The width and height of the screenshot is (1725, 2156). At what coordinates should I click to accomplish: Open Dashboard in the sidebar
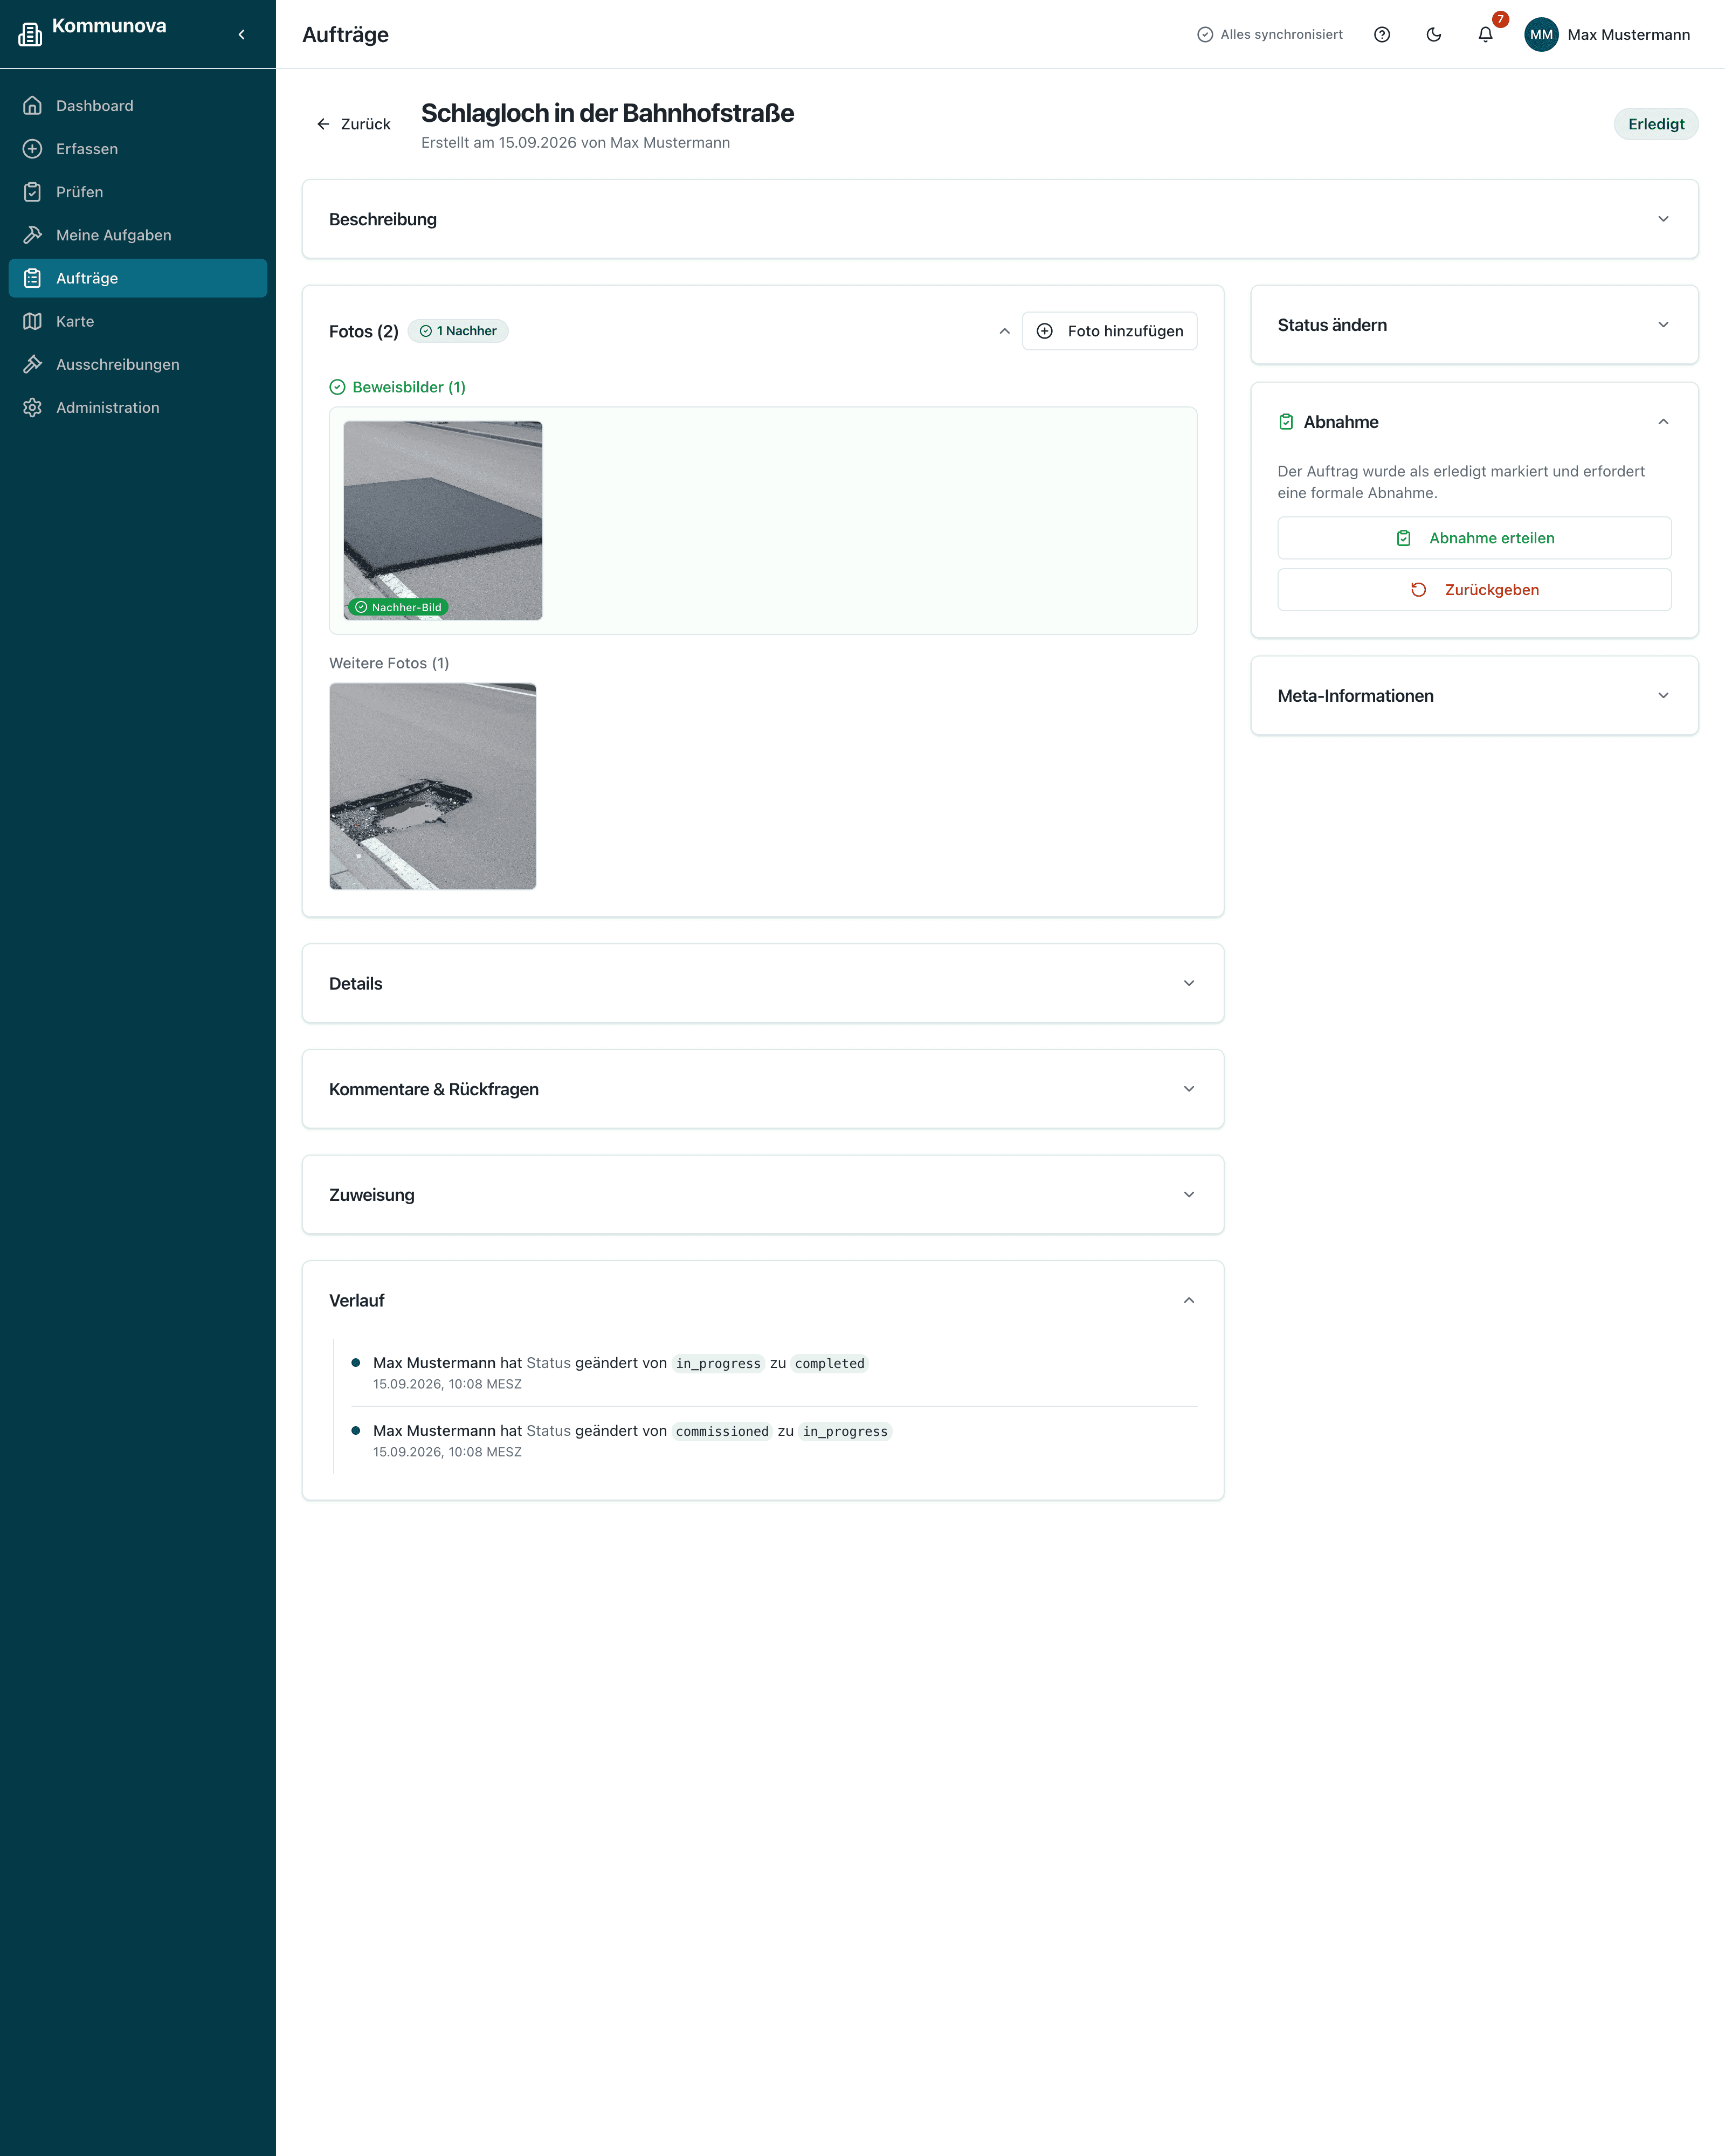138,106
